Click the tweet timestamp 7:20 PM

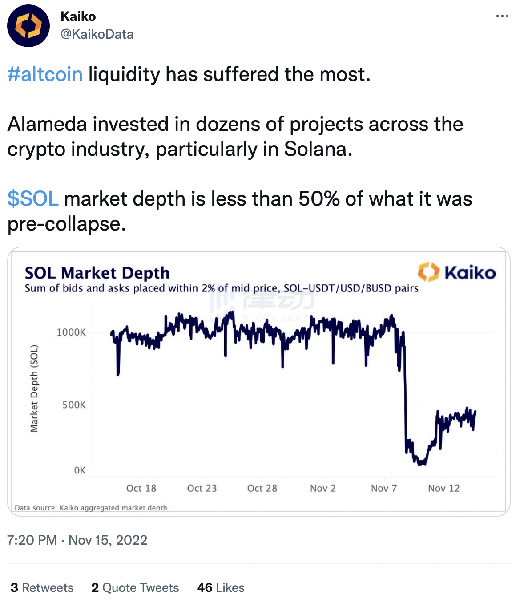tap(32, 540)
